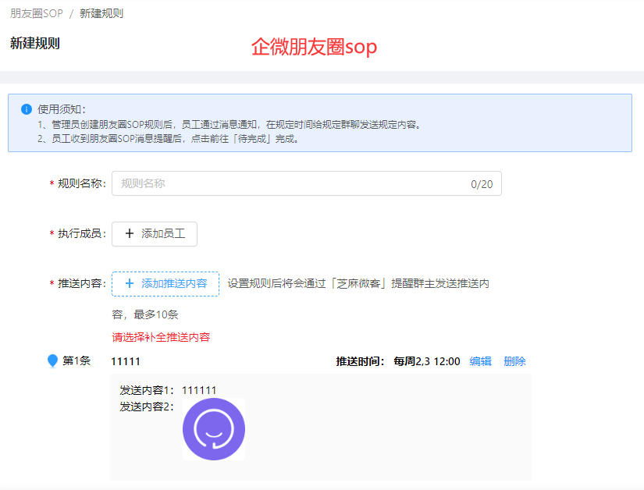
Task: Click 编辑 to edit the first push rule
Action: click(480, 360)
